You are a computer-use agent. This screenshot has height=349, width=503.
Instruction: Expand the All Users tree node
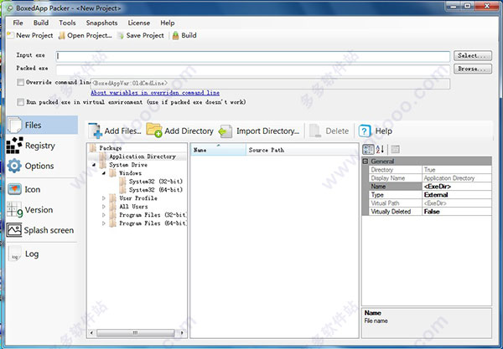tap(104, 207)
